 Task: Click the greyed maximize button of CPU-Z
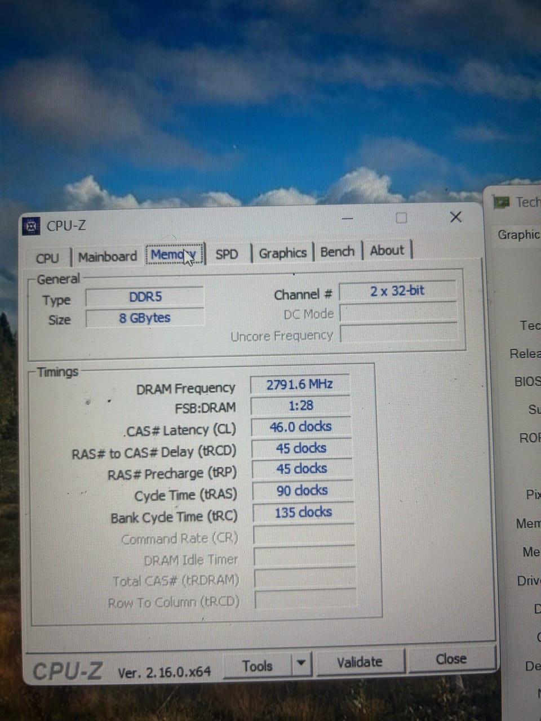pos(401,218)
